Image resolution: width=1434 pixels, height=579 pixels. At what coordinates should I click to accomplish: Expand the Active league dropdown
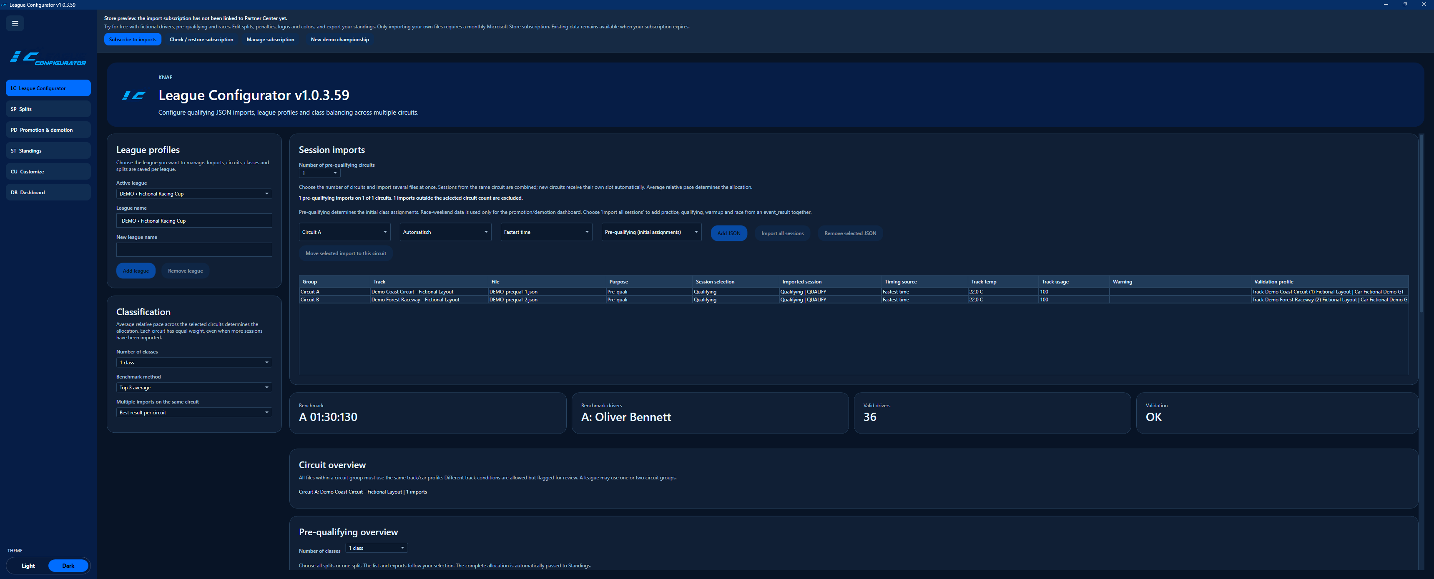tap(194, 194)
